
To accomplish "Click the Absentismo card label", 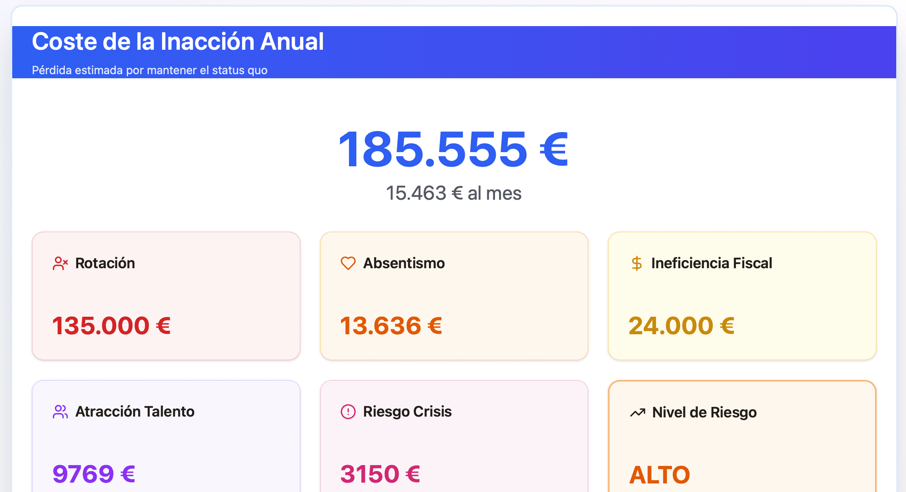I will click(404, 263).
